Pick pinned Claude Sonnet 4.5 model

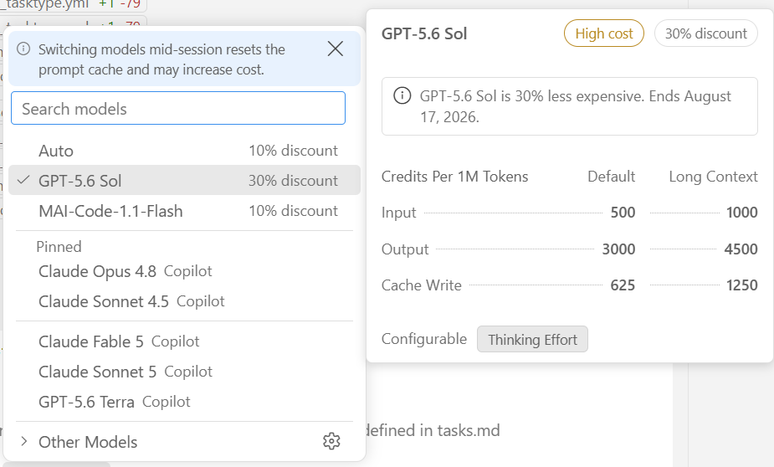(x=185, y=301)
